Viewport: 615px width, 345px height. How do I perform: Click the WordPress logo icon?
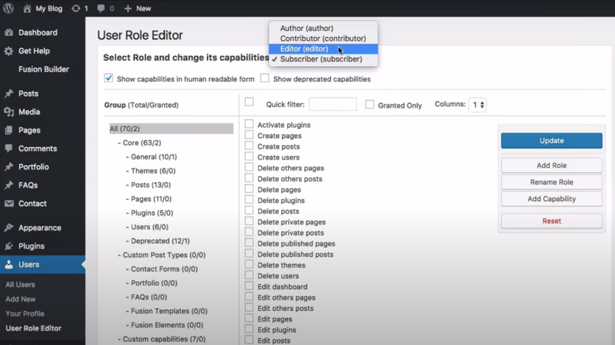pyautogui.click(x=8, y=8)
